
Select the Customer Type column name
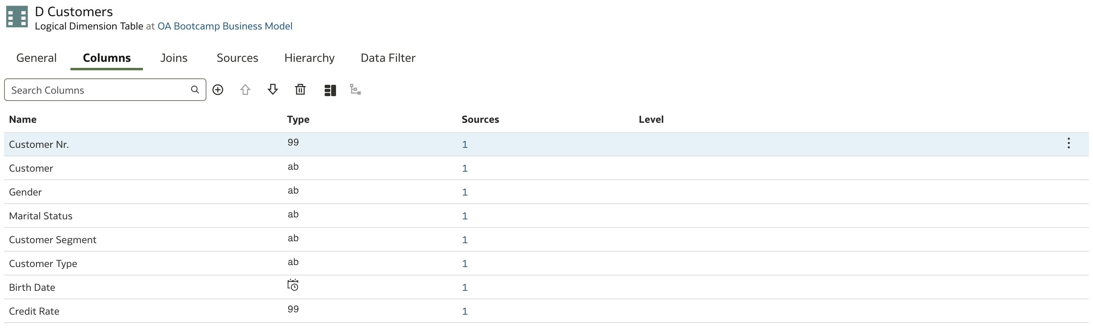[43, 264]
